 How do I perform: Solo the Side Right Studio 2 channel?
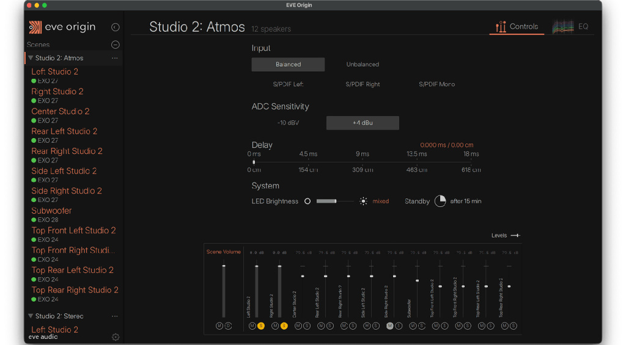pos(399,326)
